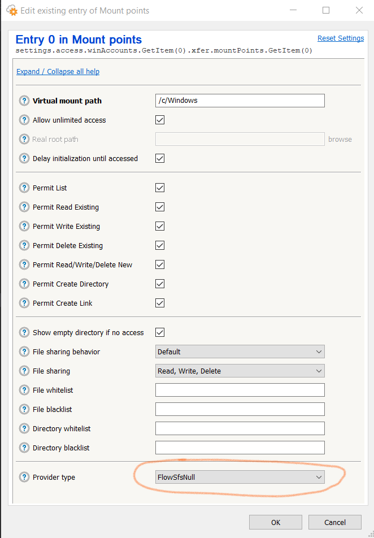Show help for Permit Delete Existing
The width and height of the screenshot is (374, 538).
(x=24, y=245)
